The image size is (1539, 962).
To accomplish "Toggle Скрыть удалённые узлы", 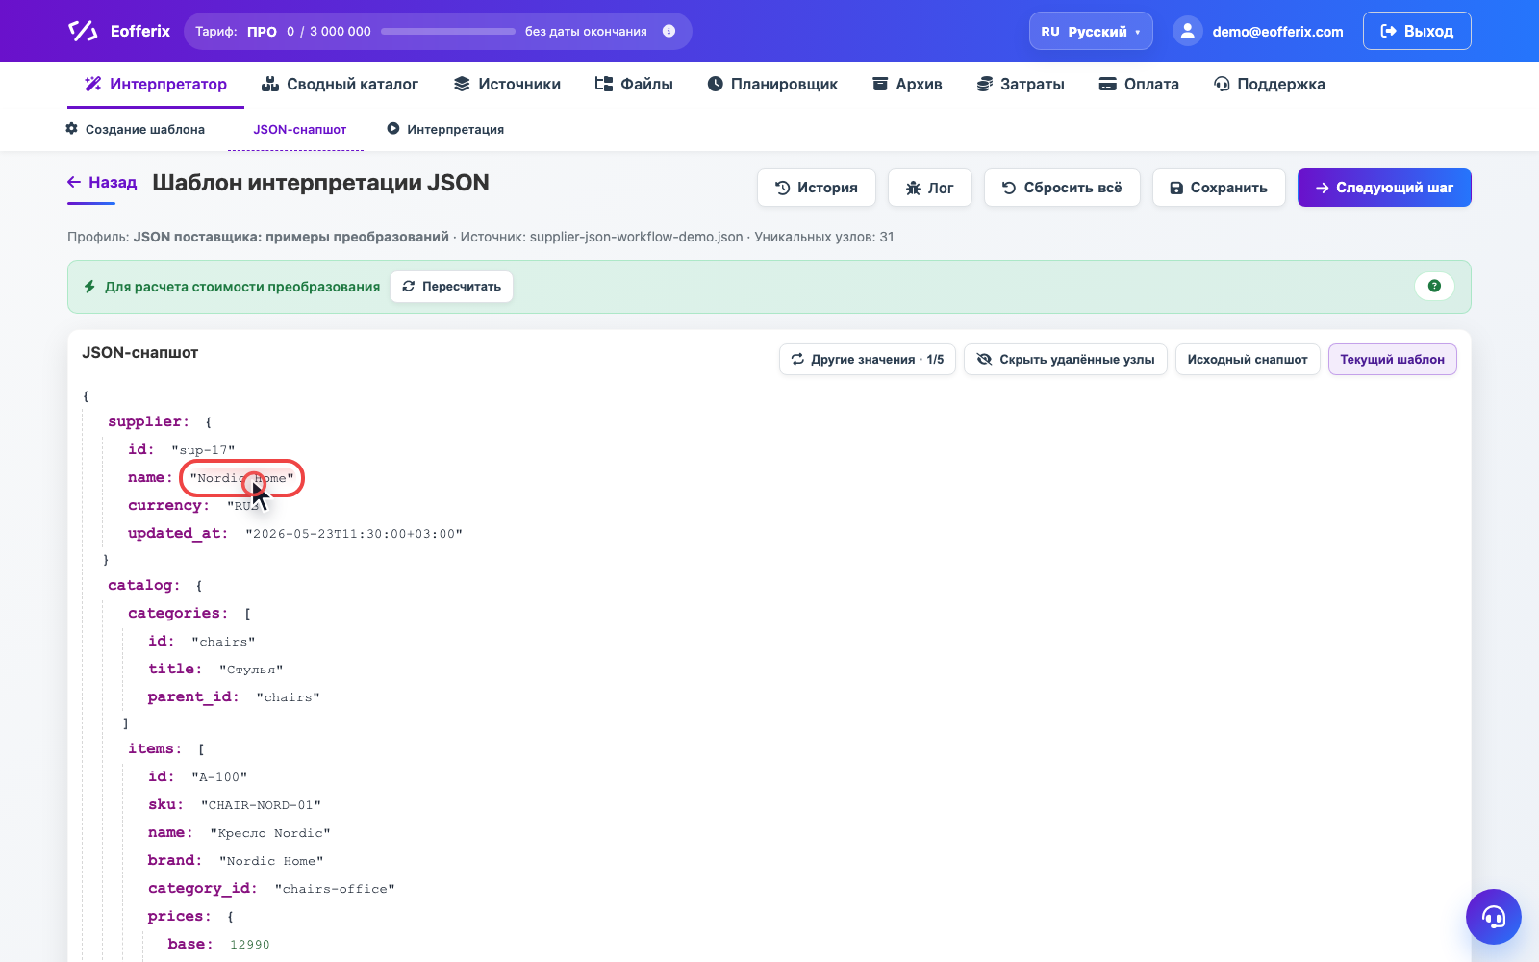I will point(1066,360).
